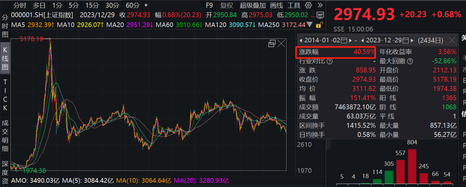466x187 pixels.
Task: Click help icon beside 行业对比
Action: (330, 61)
